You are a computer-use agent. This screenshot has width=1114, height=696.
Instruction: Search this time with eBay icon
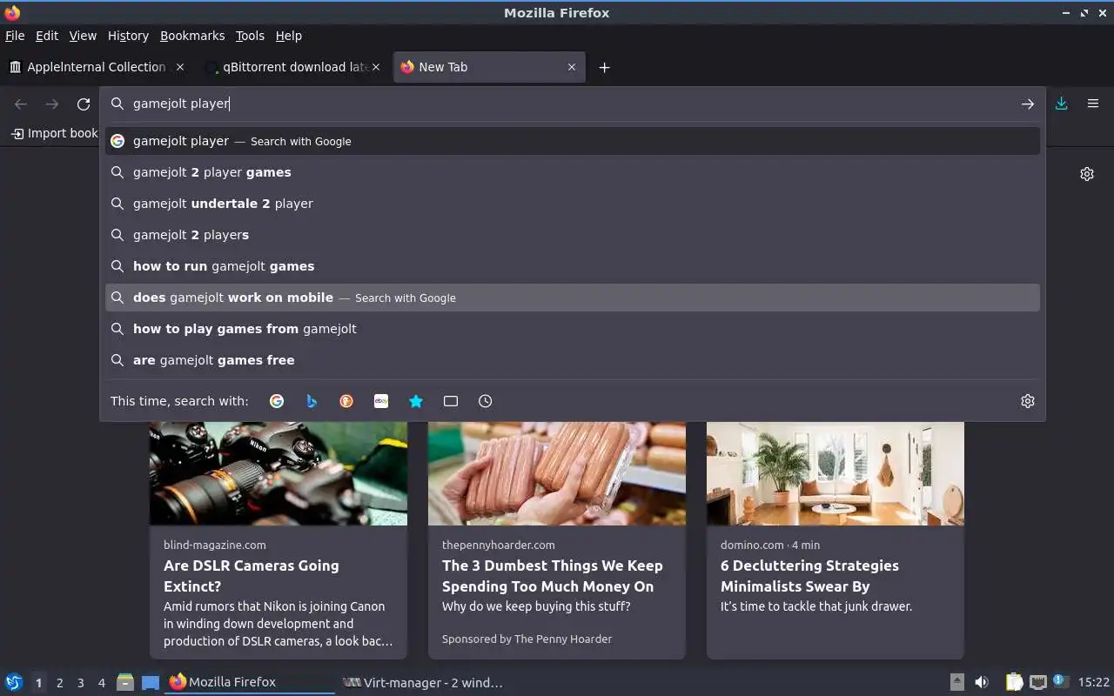tap(381, 401)
